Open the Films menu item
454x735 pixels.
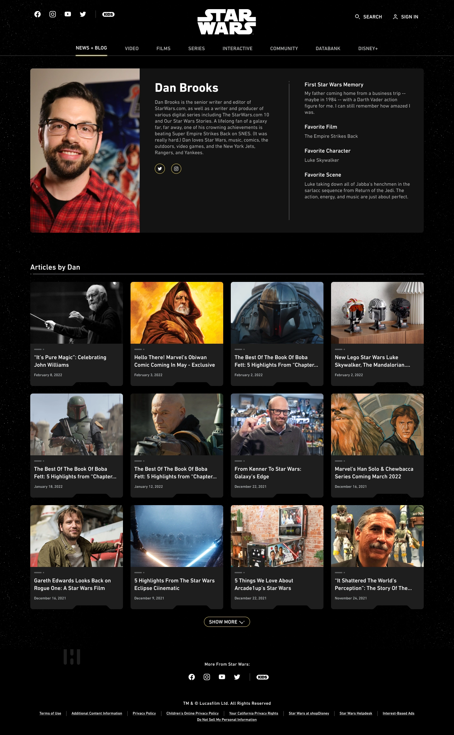[x=163, y=49]
